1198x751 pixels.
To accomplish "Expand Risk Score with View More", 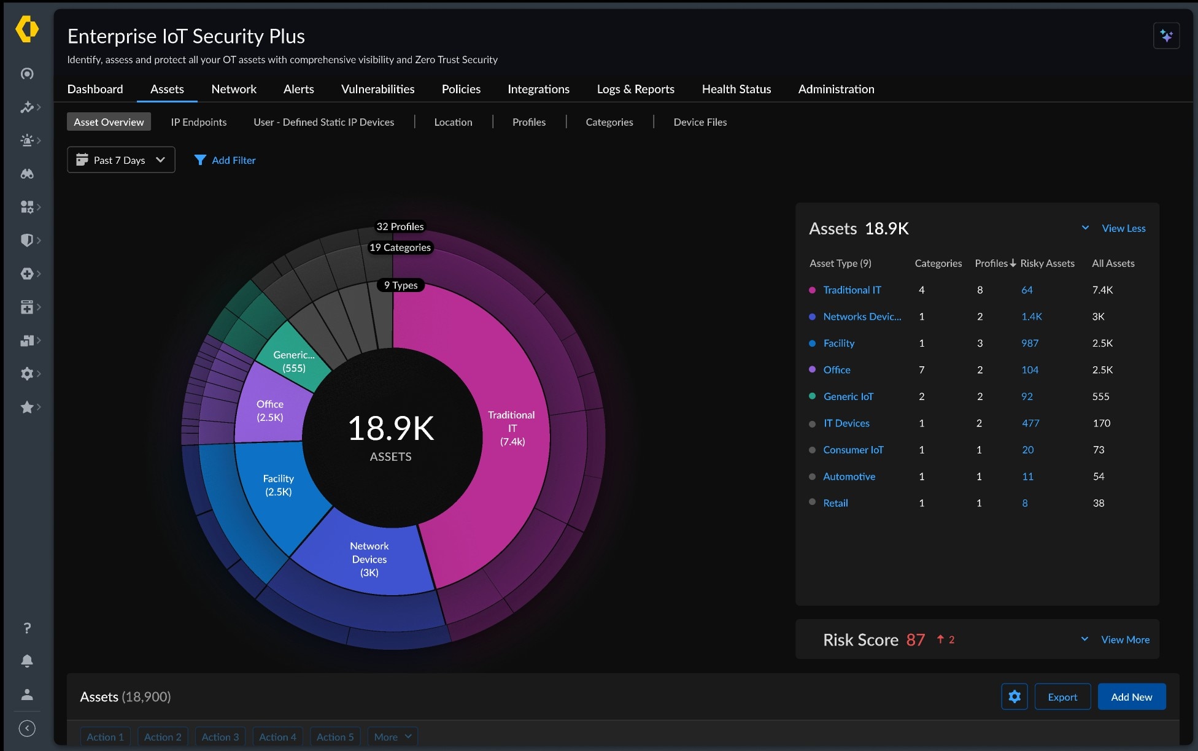I will click(1124, 639).
